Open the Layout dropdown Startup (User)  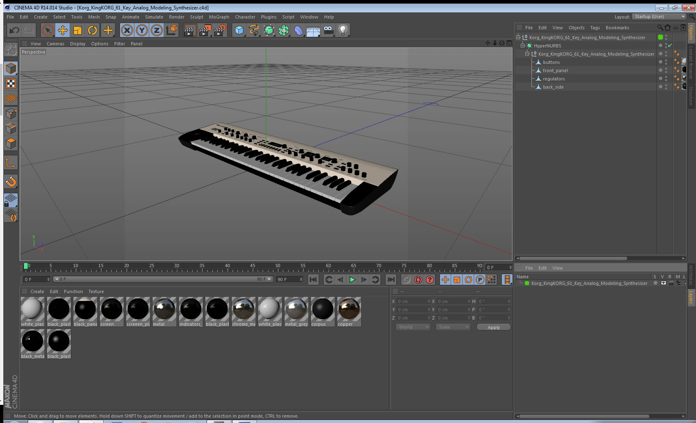tap(659, 16)
